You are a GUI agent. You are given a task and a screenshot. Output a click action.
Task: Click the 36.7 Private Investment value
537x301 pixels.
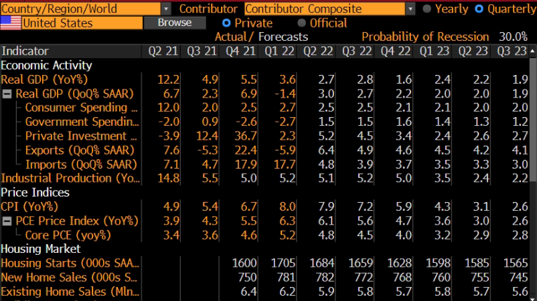(x=246, y=136)
